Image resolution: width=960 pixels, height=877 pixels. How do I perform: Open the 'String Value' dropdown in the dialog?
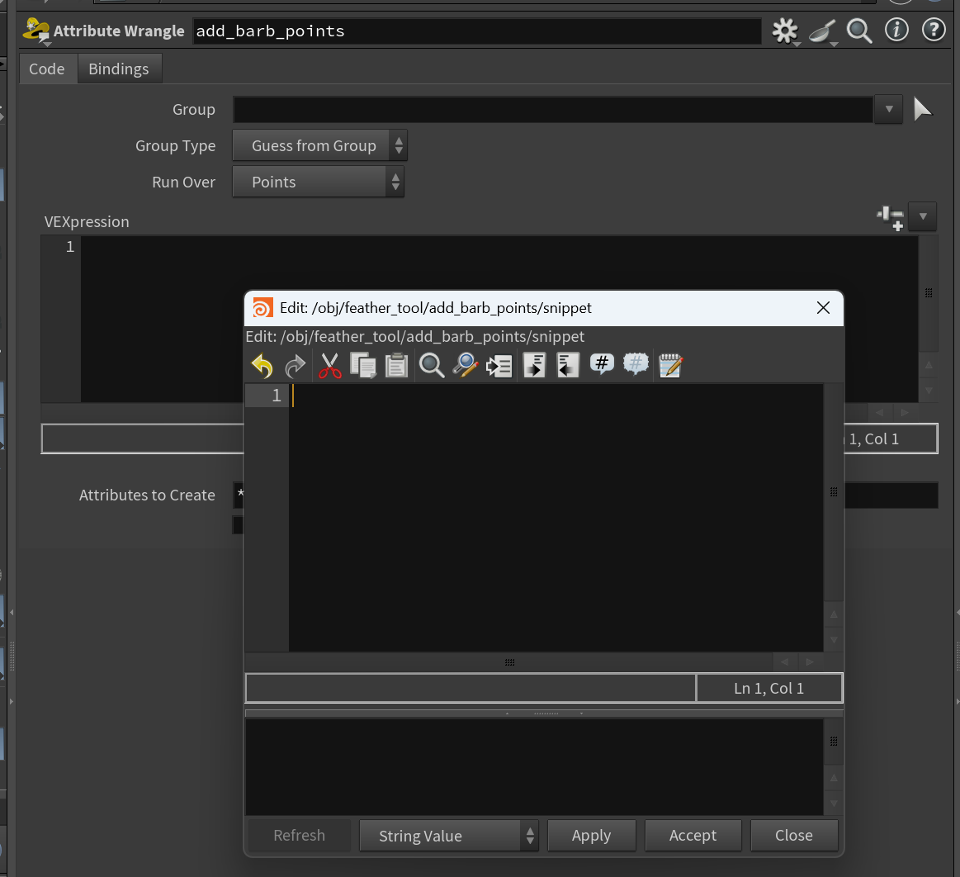click(449, 836)
